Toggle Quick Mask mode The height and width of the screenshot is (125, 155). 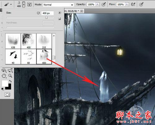click(x=7, y=95)
